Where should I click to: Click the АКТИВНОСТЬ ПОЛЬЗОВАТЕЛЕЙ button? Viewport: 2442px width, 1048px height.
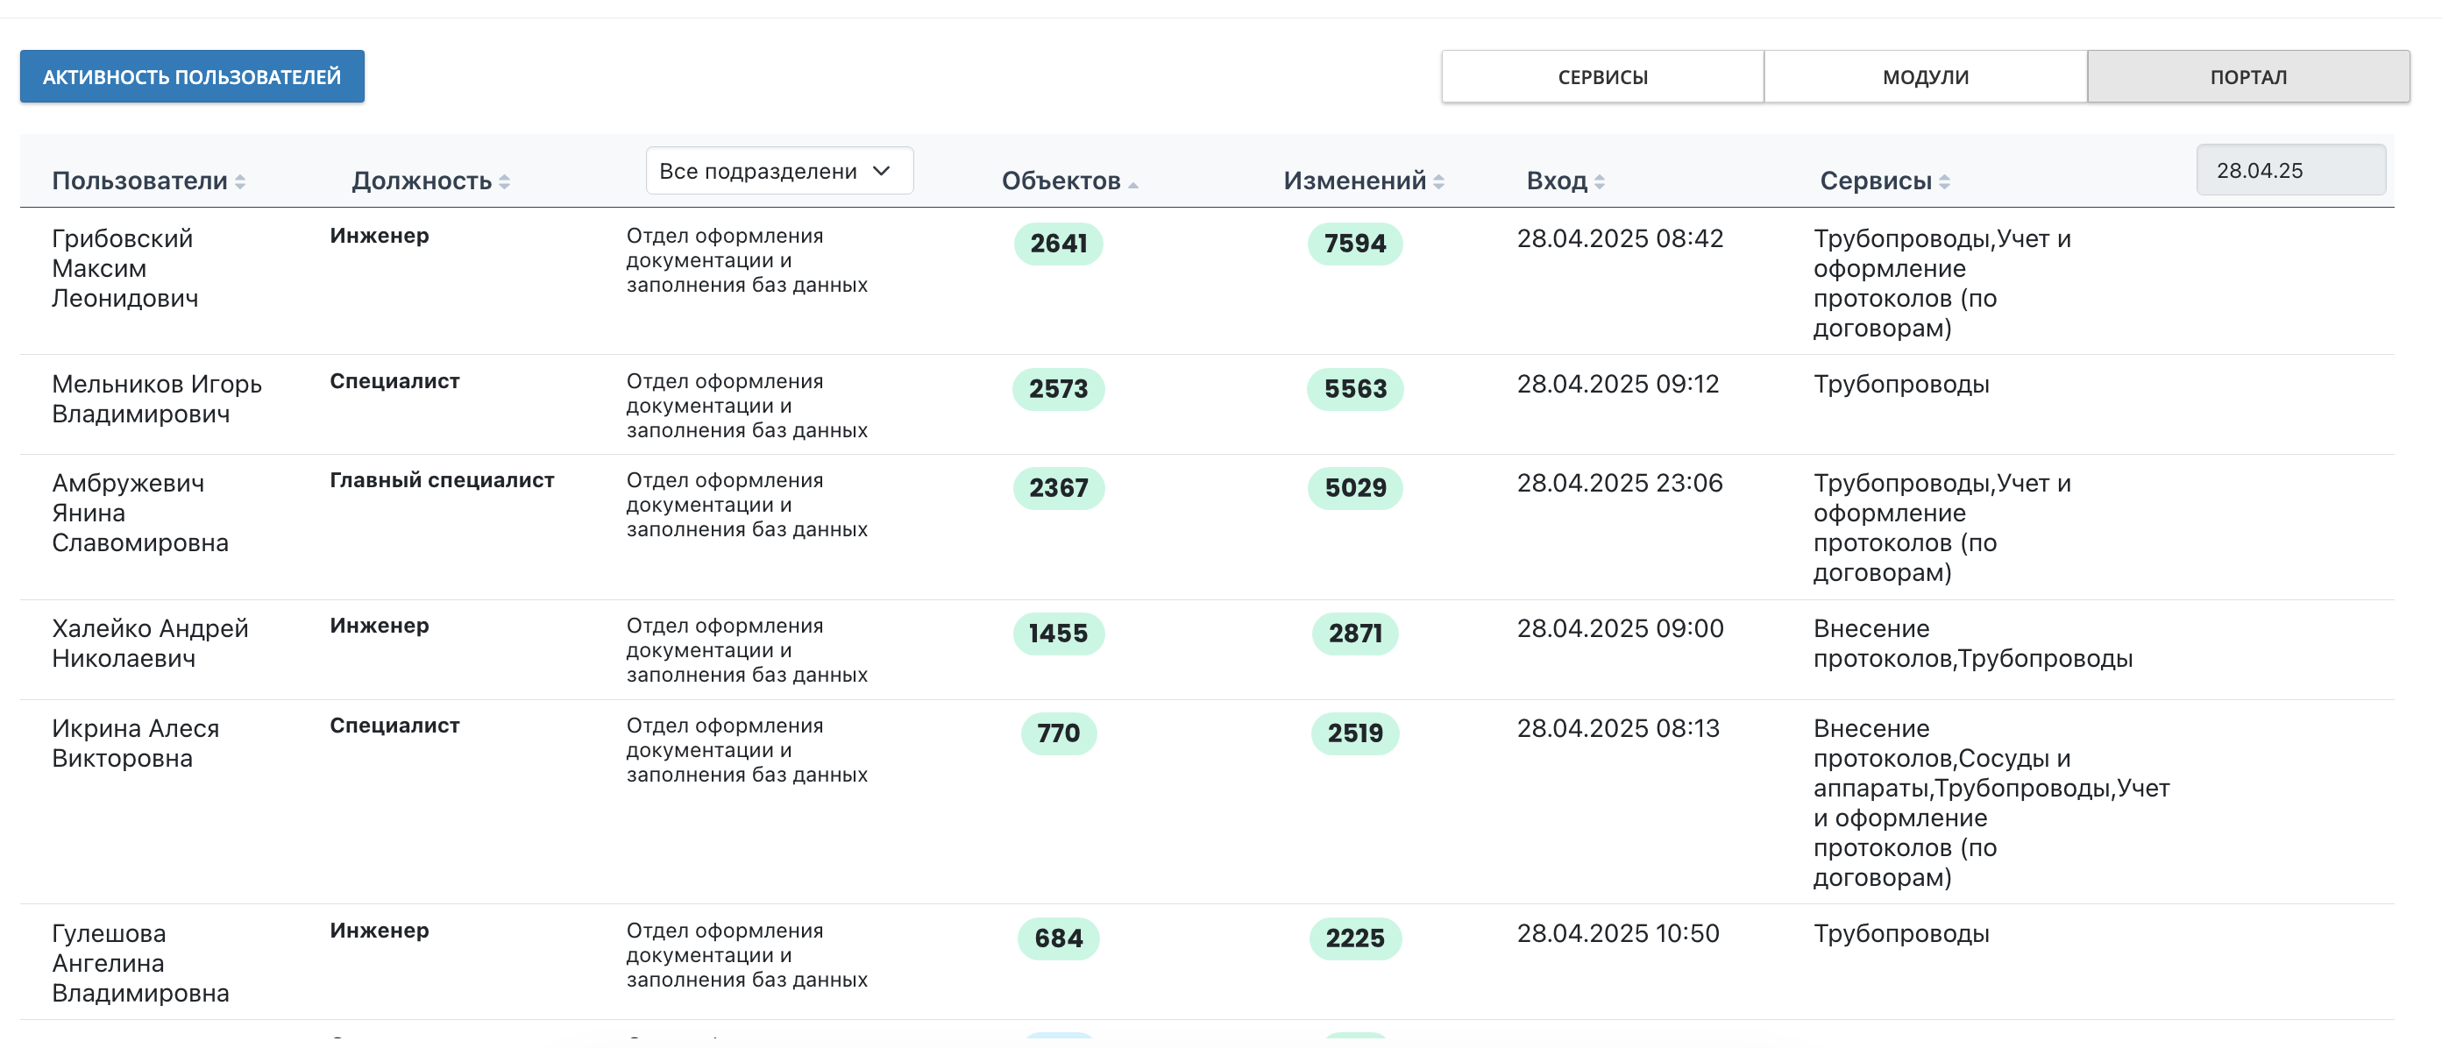(191, 76)
